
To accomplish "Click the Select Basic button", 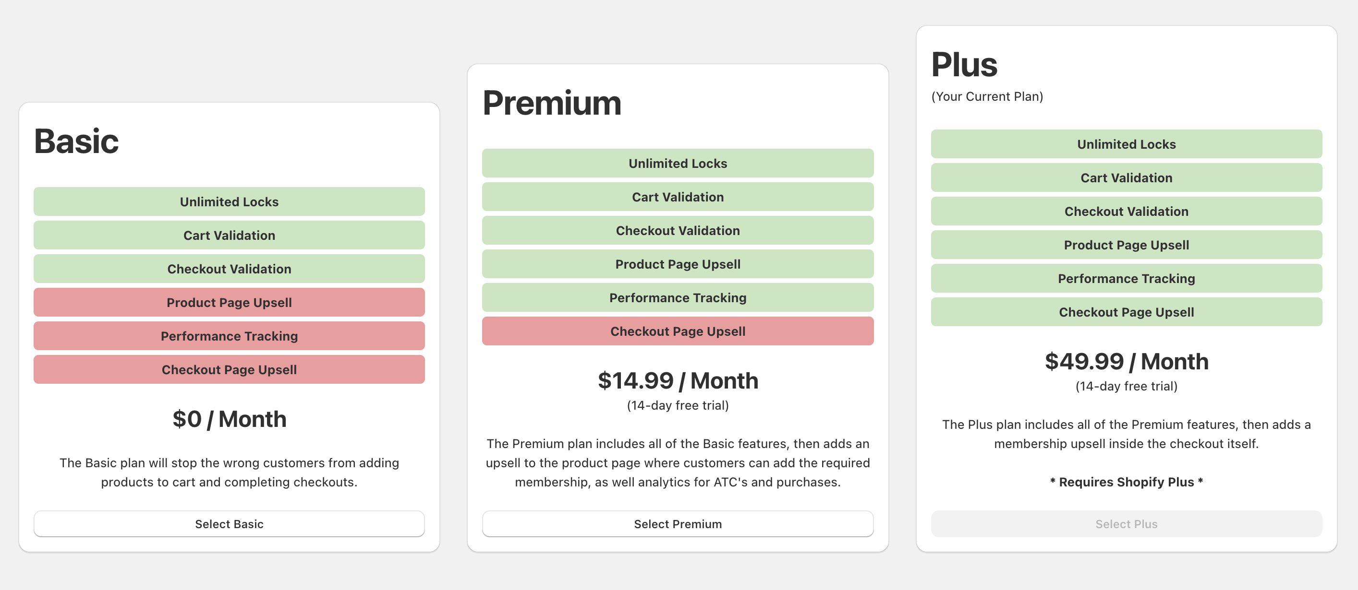I will tap(229, 524).
